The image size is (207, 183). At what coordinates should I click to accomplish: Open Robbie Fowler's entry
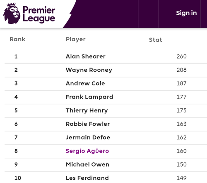point(88,124)
